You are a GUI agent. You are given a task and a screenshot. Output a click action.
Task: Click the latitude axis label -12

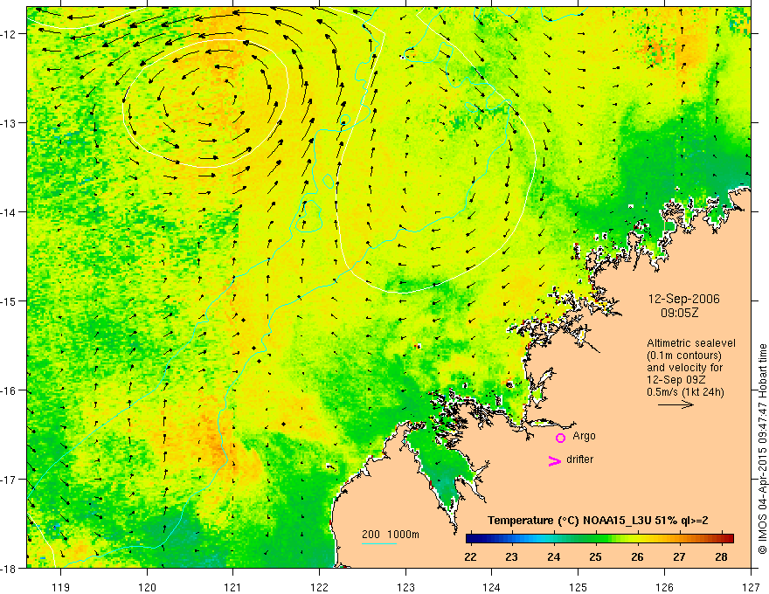(x=10, y=34)
